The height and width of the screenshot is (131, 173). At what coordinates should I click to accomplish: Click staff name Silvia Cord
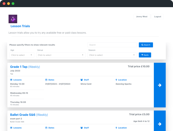(86, 84)
